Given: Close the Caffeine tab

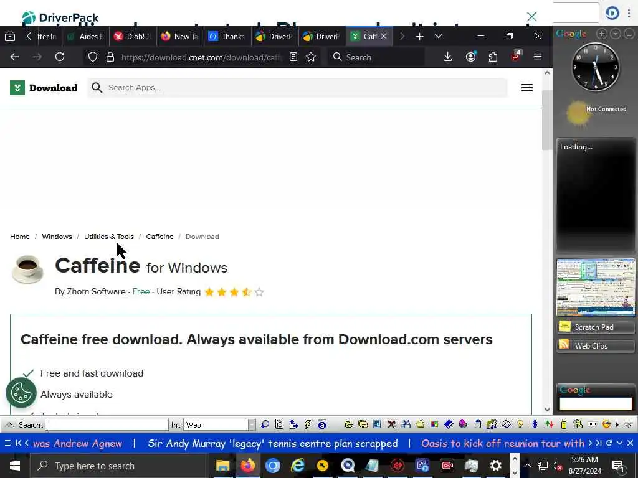Looking at the screenshot, I should click(384, 37).
